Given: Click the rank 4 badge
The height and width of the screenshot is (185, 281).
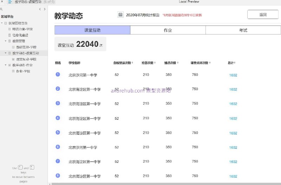Looking at the screenshot, I should (x=58, y=118).
